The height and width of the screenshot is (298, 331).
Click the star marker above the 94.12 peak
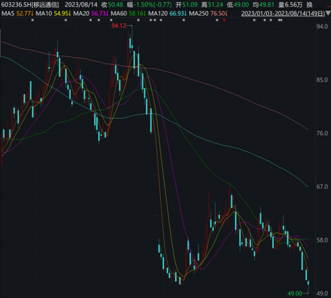(138, 20)
